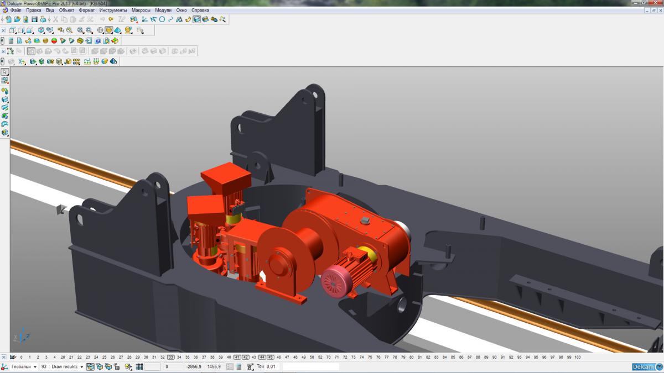
Task: Select the cursor selection tool
Action: coord(4,72)
